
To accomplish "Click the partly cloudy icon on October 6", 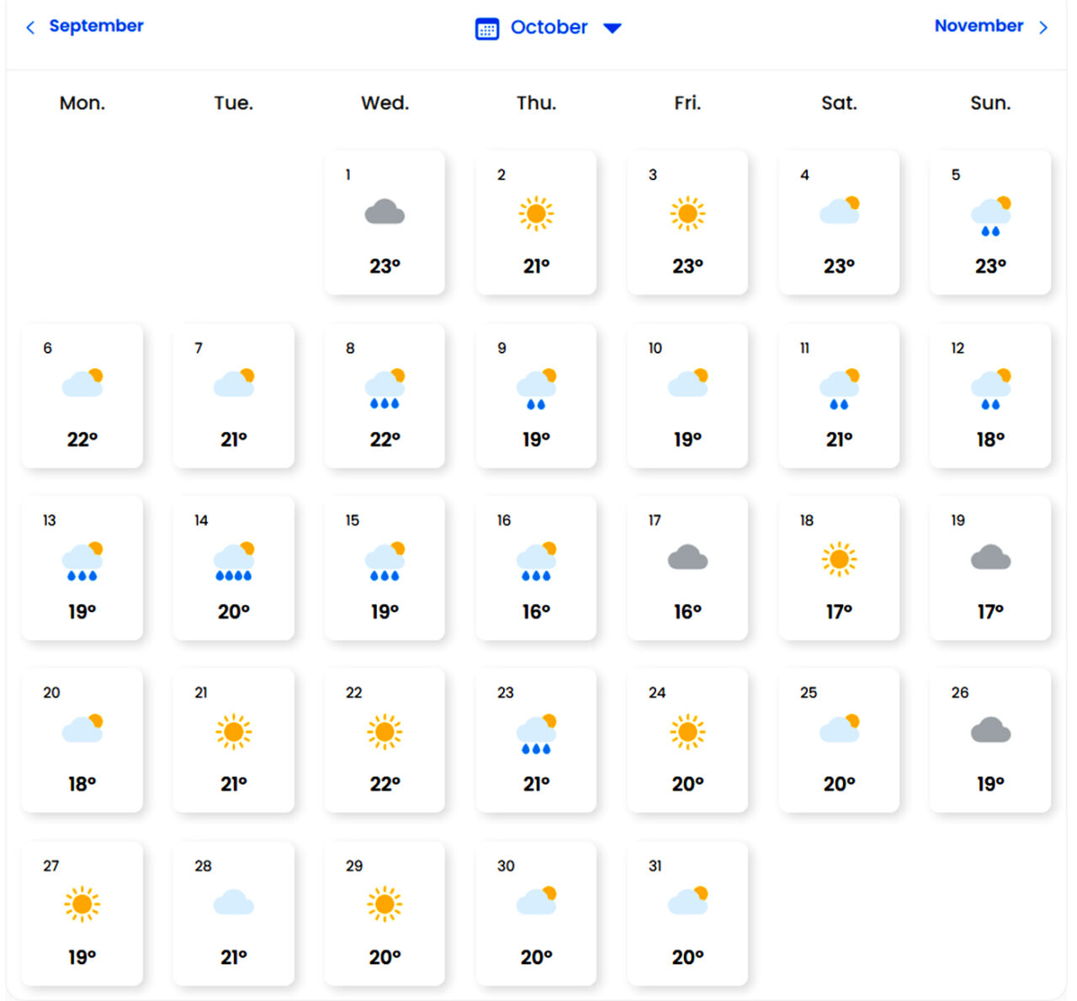I will tap(82, 383).
